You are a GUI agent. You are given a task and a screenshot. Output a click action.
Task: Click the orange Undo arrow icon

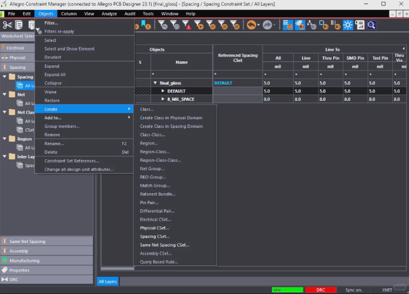coord(251,25)
